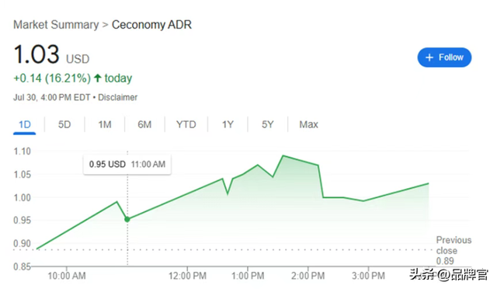Click the 1.03 USD price value
This screenshot has height=289, width=497.
coord(51,54)
